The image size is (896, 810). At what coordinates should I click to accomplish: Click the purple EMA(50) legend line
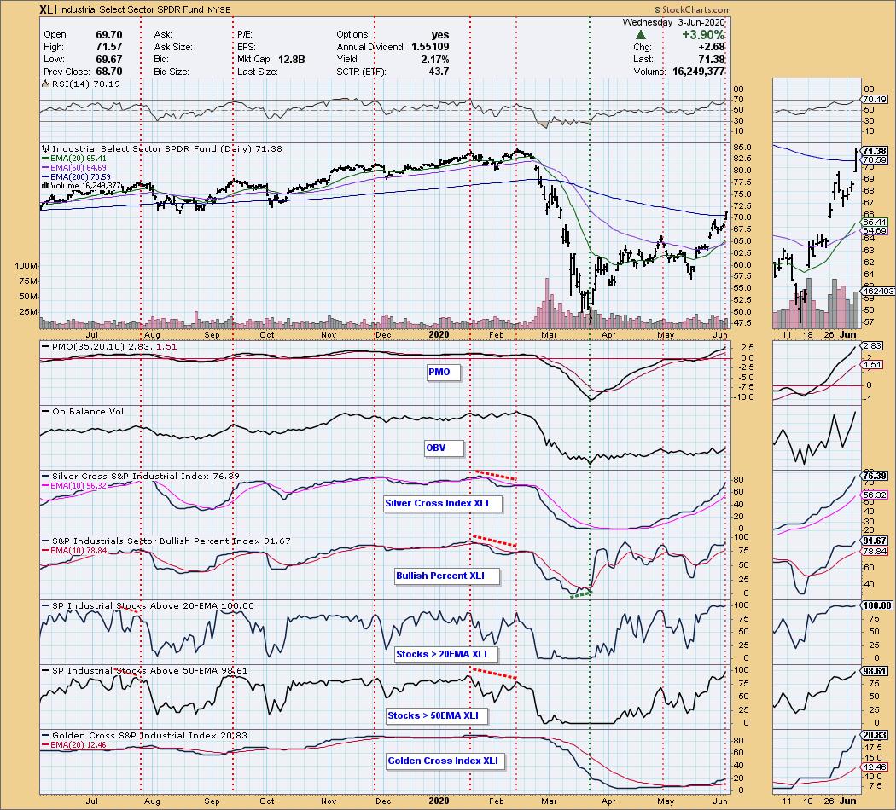(x=46, y=168)
